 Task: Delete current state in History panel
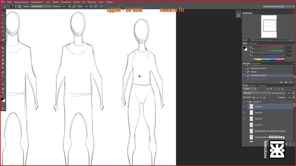coord(291,82)
